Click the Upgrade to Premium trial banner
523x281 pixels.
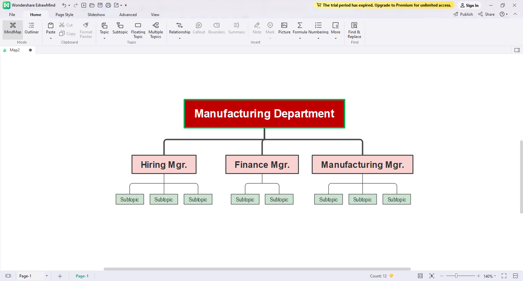click(384, 5)
